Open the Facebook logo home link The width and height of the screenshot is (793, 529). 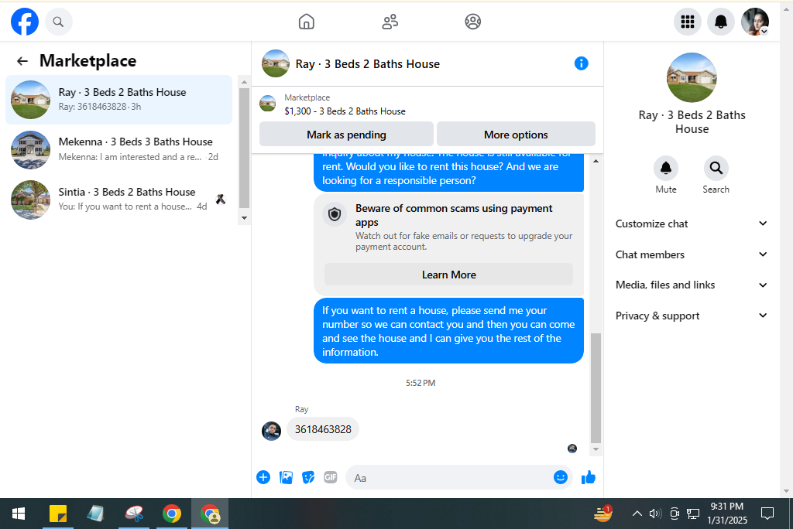tap(24, 22)
